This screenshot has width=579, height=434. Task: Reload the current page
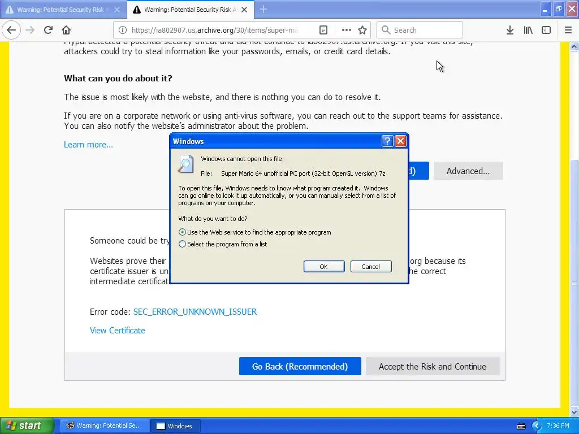(48, 30)
